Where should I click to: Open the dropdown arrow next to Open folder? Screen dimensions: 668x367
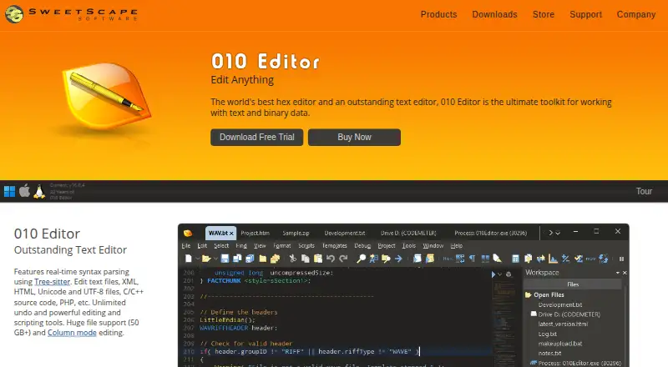(x=215, y=259)
